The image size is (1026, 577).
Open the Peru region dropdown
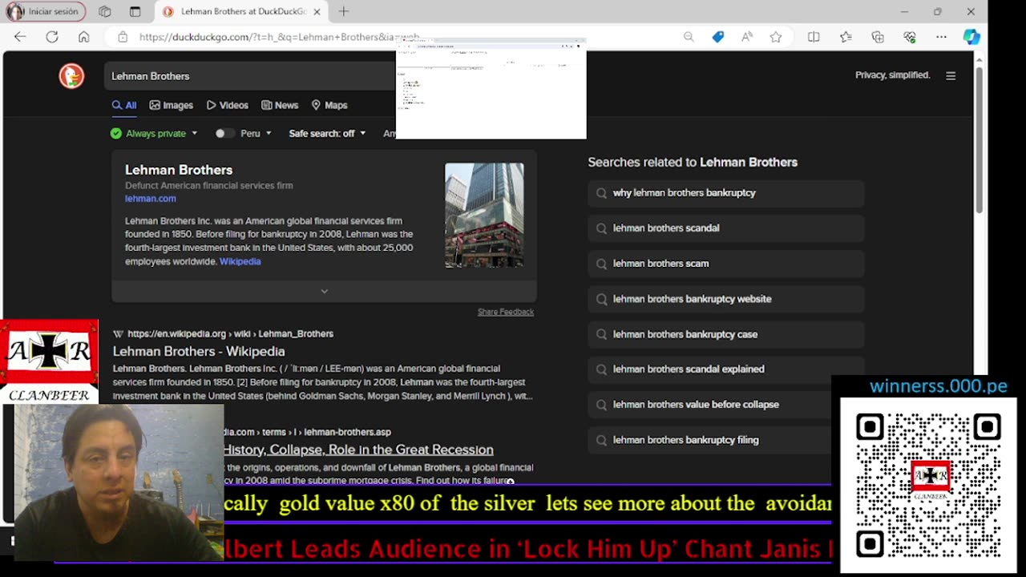coord(256,133)
